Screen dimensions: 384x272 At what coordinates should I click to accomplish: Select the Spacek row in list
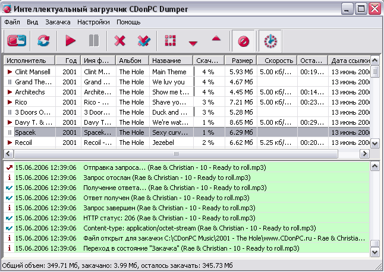coord(178,132)
